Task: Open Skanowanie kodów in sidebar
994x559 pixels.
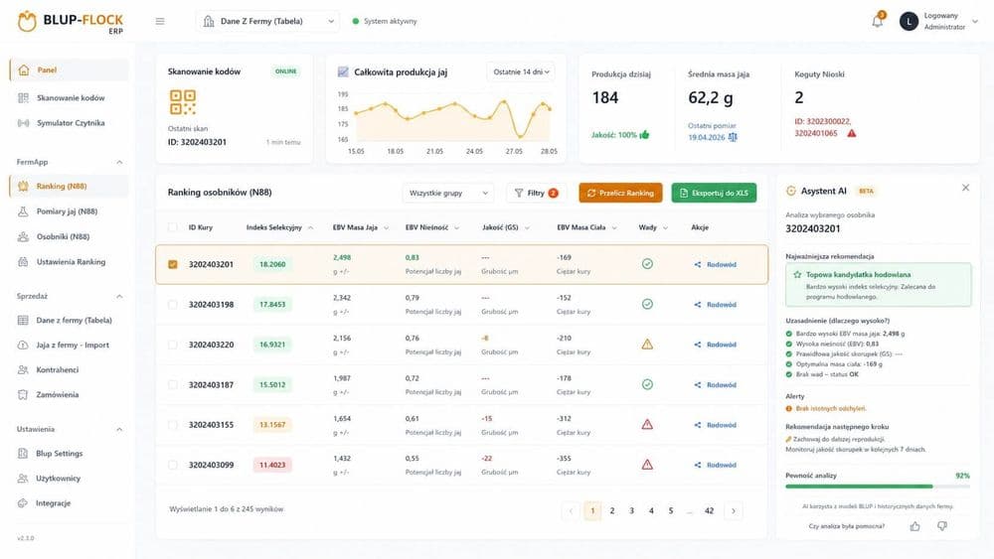Action: (x=70, y=97)
